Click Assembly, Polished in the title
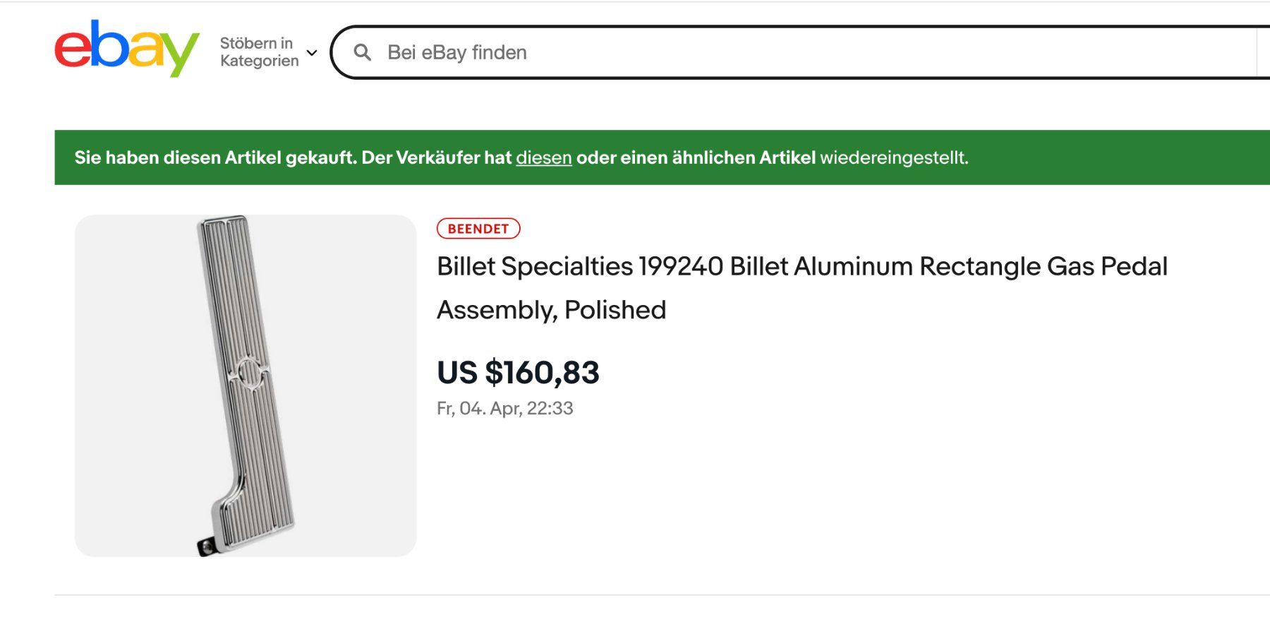1270x622 pixels. pyautogui.click(x=551, y=310)
